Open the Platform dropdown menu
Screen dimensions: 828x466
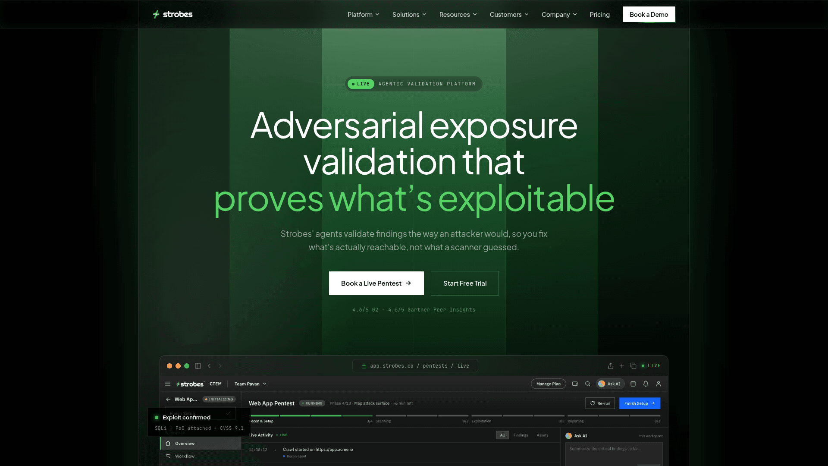363,14
